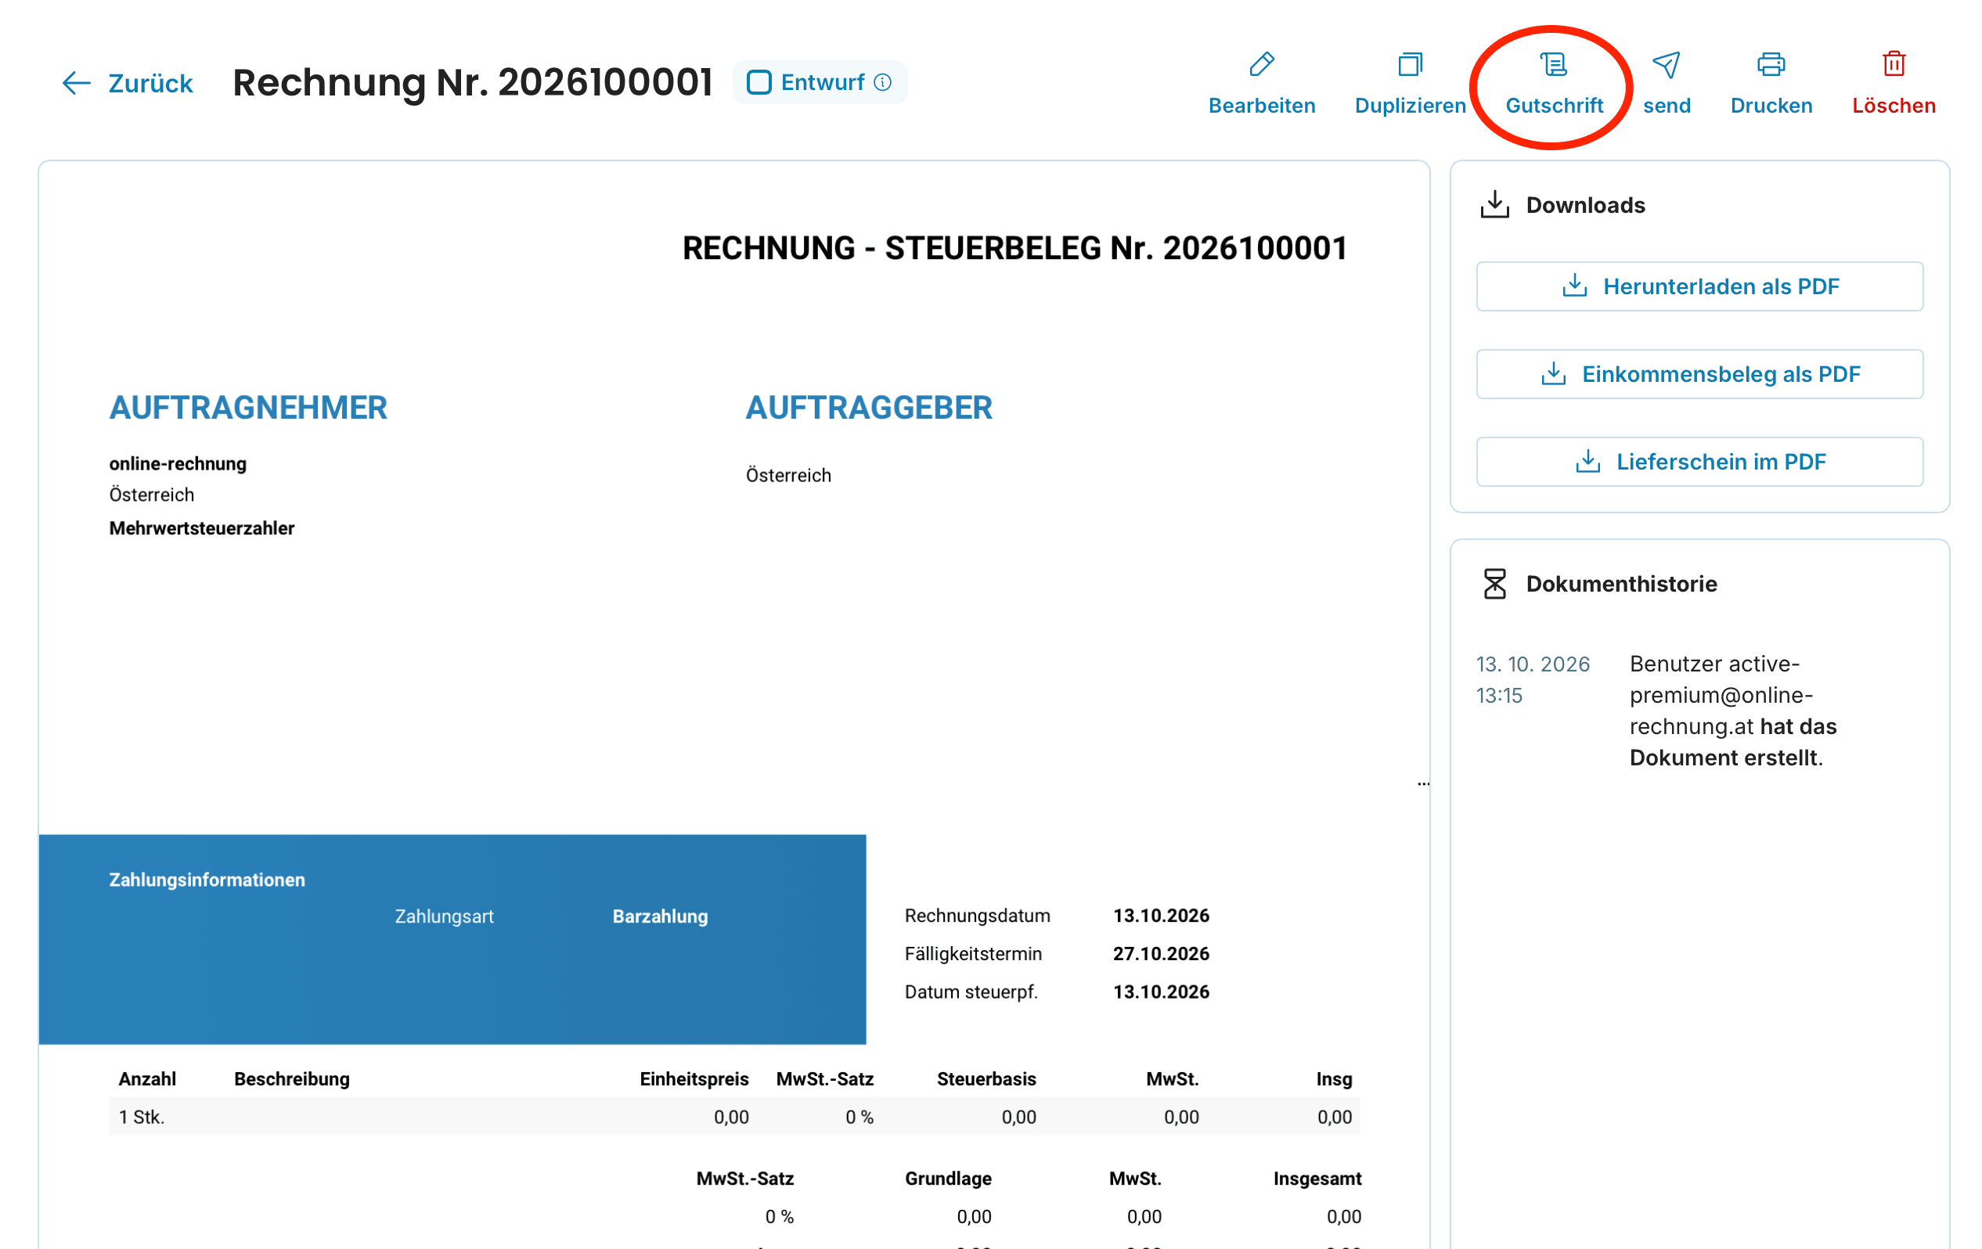Go back via Zurück link
1982x1249 pixels.
tap(150, 83)
